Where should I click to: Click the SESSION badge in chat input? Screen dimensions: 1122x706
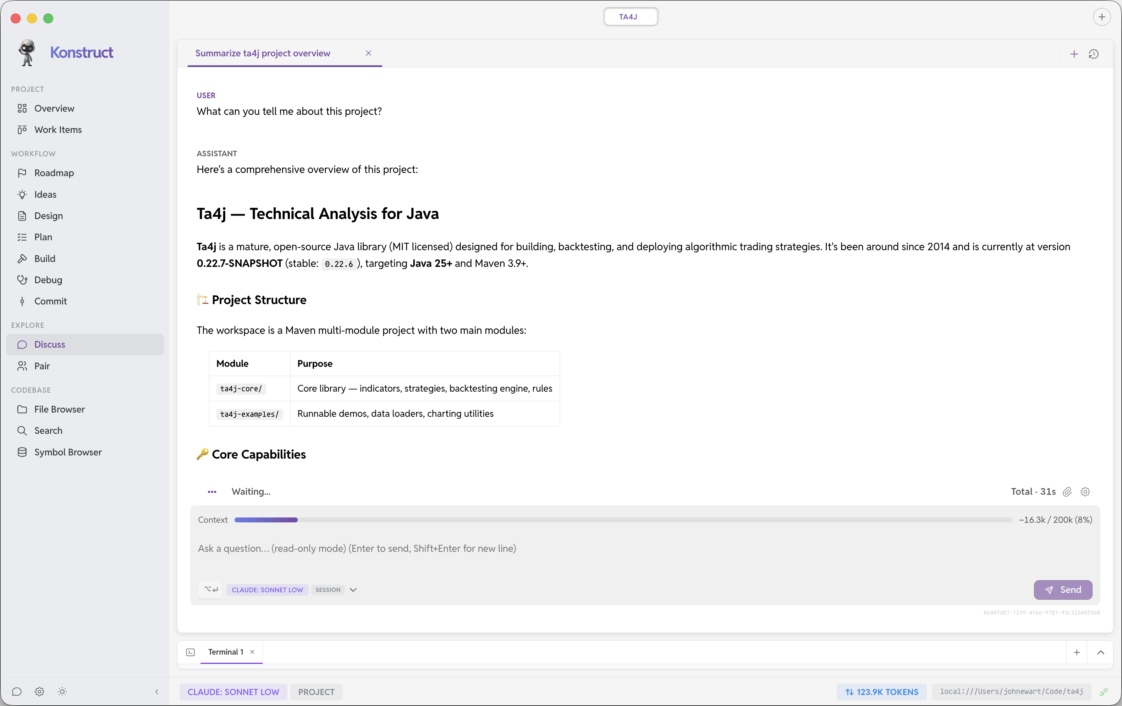328,590
